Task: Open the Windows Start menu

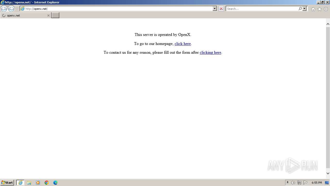Action: pos(7,183)
